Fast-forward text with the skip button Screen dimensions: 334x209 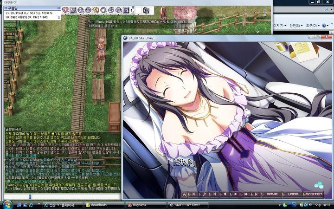[x=246, y=194]
